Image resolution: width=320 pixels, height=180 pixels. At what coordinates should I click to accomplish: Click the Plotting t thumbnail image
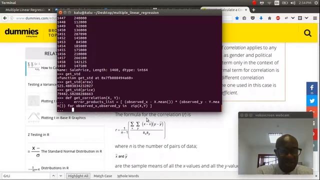pos(33,101)
